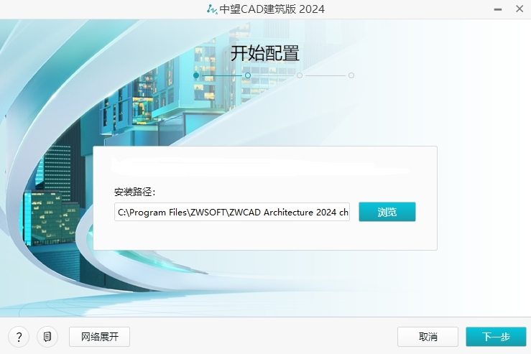531x354 pixels.
Task: Click the 开始配置 heading
Action: point(265,53)
